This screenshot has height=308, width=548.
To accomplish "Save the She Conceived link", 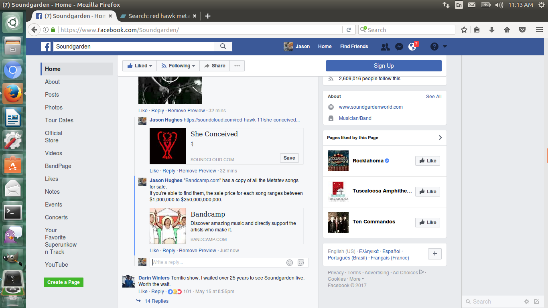I will [x=289, y=158].
